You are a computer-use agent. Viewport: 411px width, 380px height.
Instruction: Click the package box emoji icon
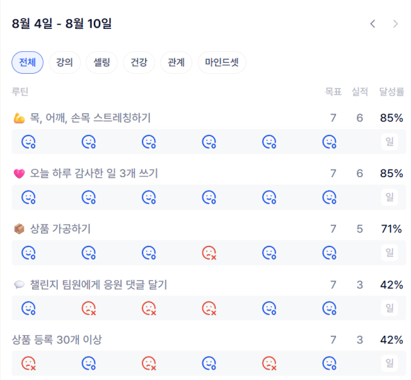coord(19,229)
